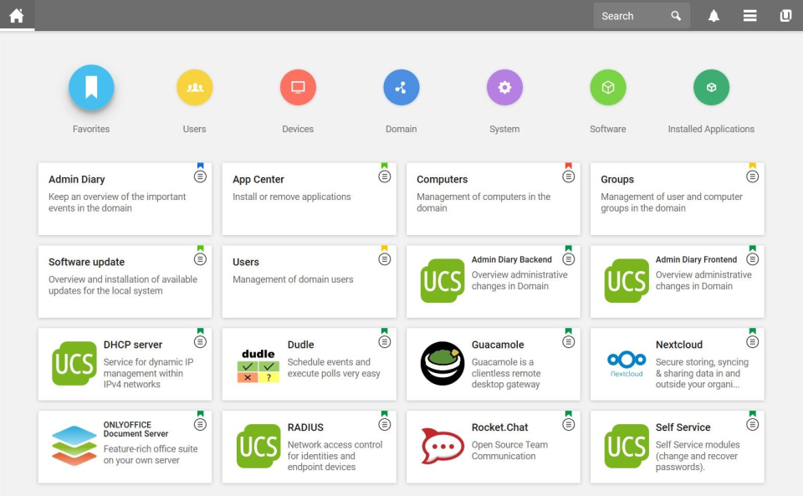Image resolution: width=803 pixels, height=496 pixels.
Task: Select the Devices category icon
Action: click(298, 86)
